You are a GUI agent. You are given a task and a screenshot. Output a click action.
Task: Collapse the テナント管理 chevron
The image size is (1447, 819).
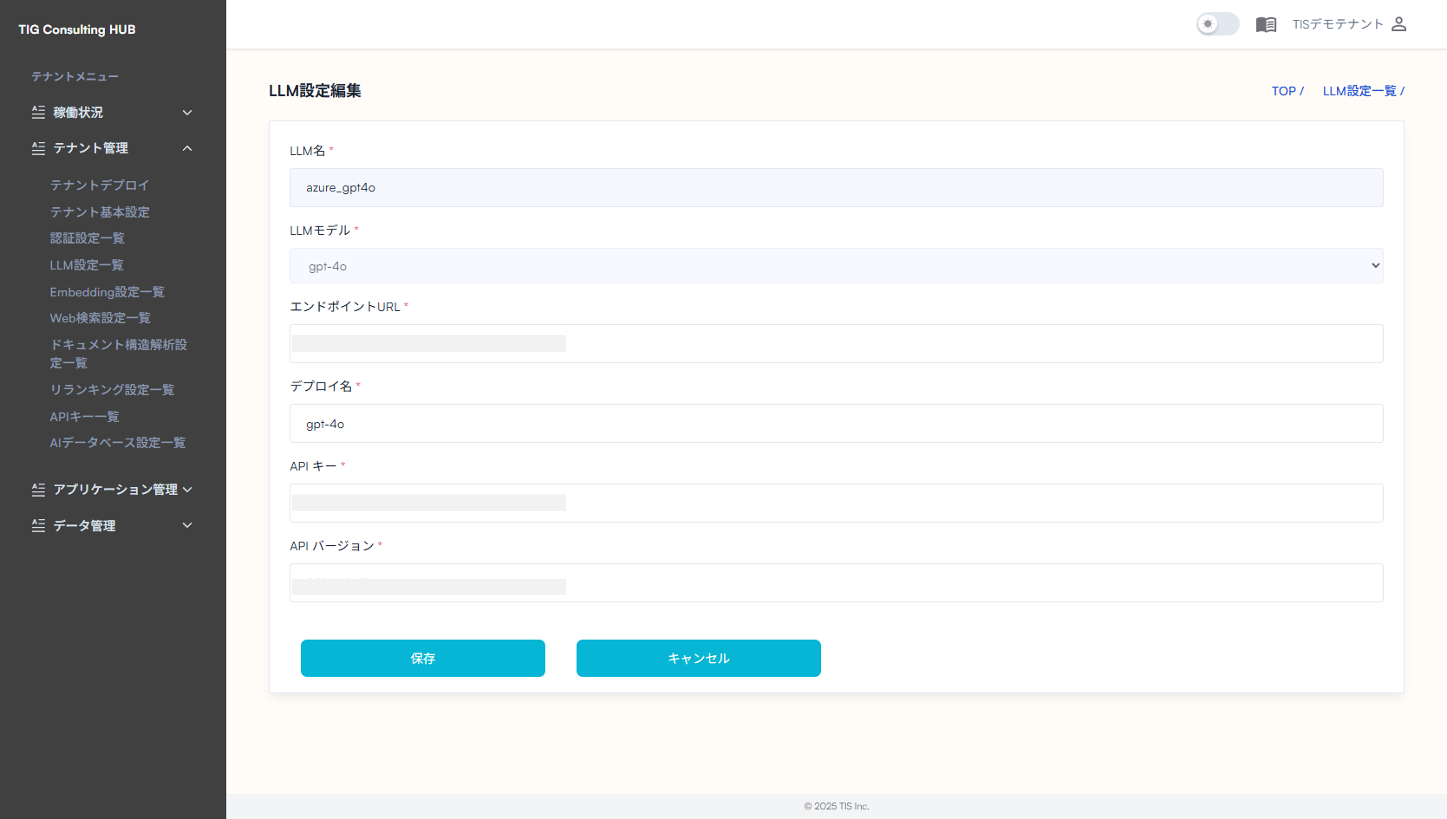pyautogui.click(x=187, y=149)
